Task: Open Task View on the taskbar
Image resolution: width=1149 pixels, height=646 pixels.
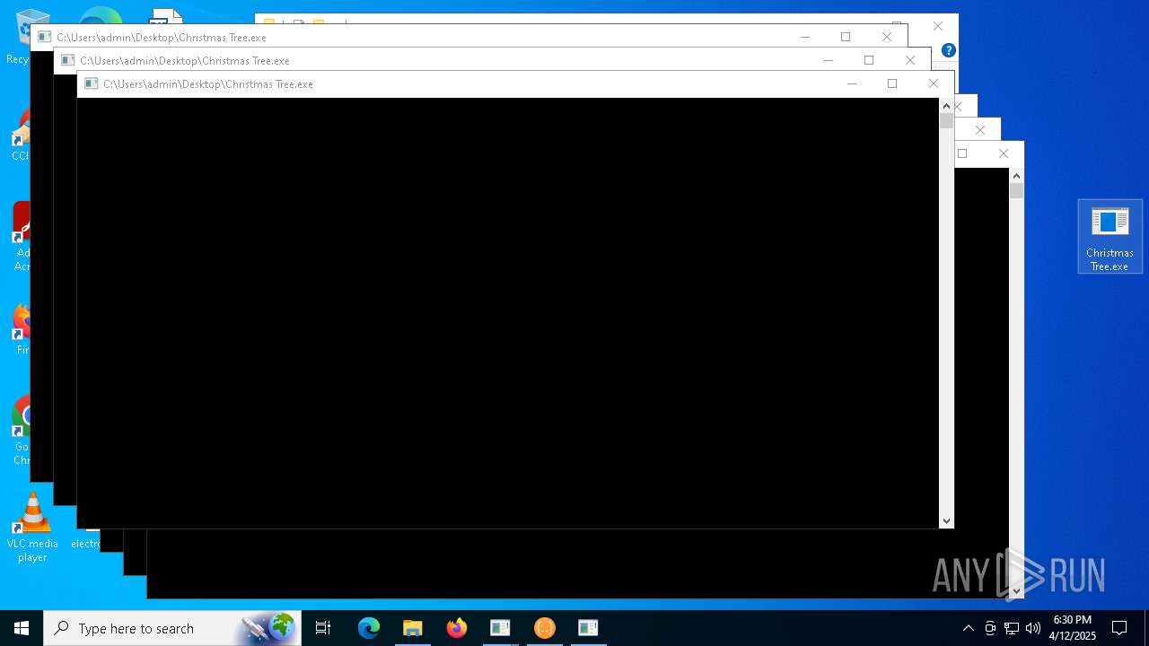Action: click(x=323, y=628)
